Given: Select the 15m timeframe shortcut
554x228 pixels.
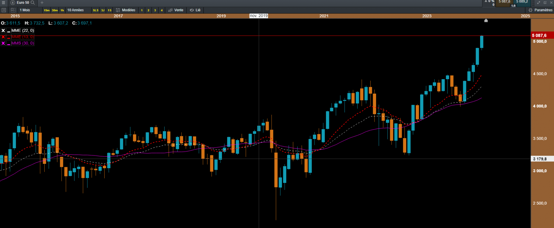Looking at the screenshot, I should pyautogui.click(x=46, y=10).
